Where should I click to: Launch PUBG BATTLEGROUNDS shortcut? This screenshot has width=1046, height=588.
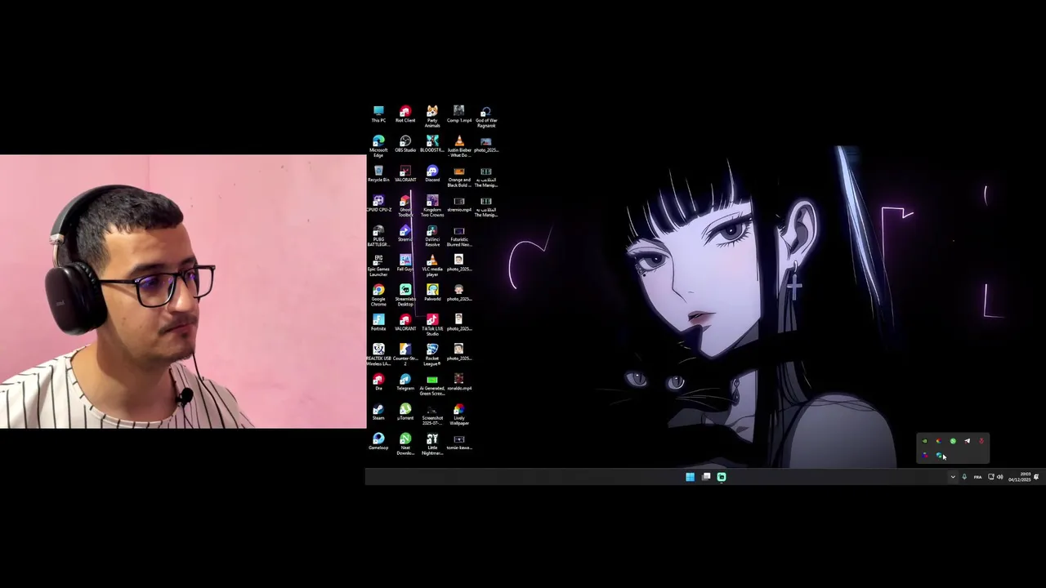(x=378, y=236)
